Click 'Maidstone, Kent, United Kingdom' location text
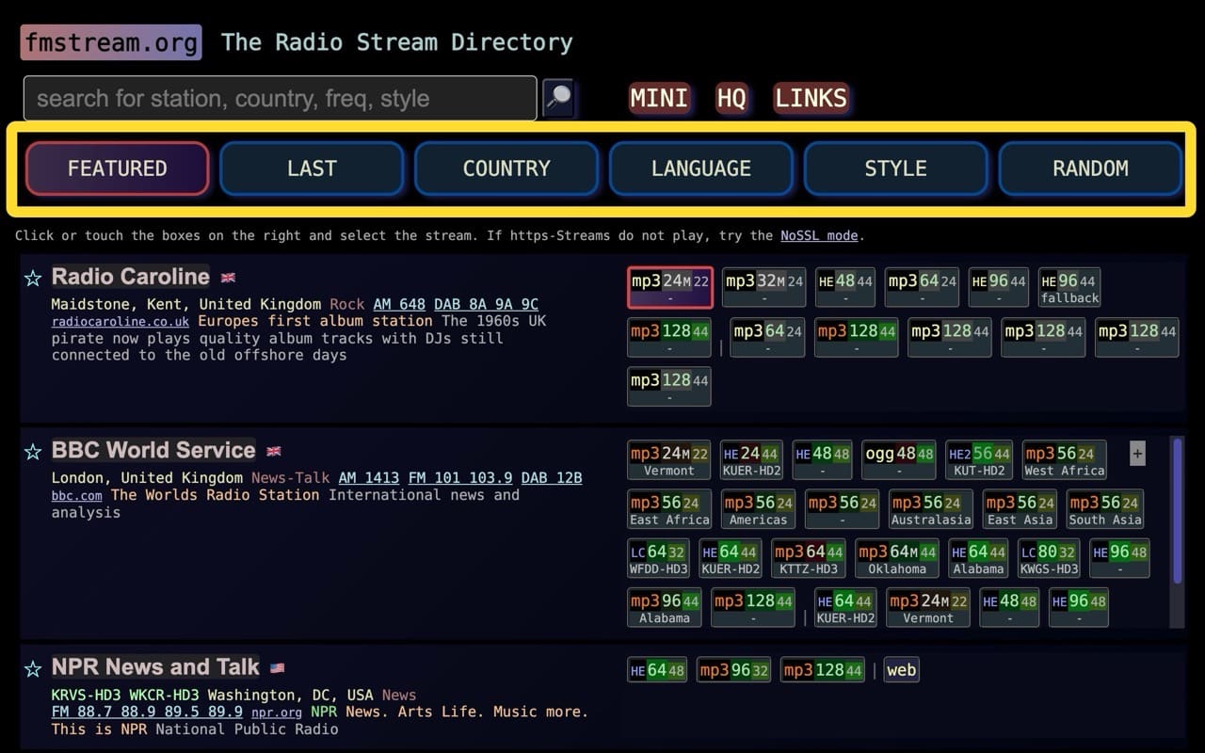This screenshot has width=1205, height=753. pos(185,304)
